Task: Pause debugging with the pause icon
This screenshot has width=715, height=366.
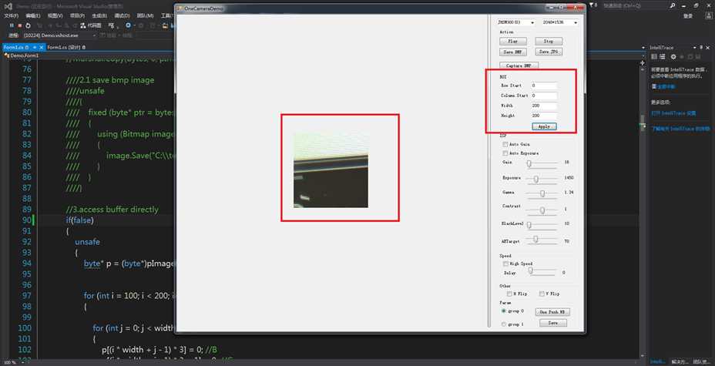Action: click(12, 25)
